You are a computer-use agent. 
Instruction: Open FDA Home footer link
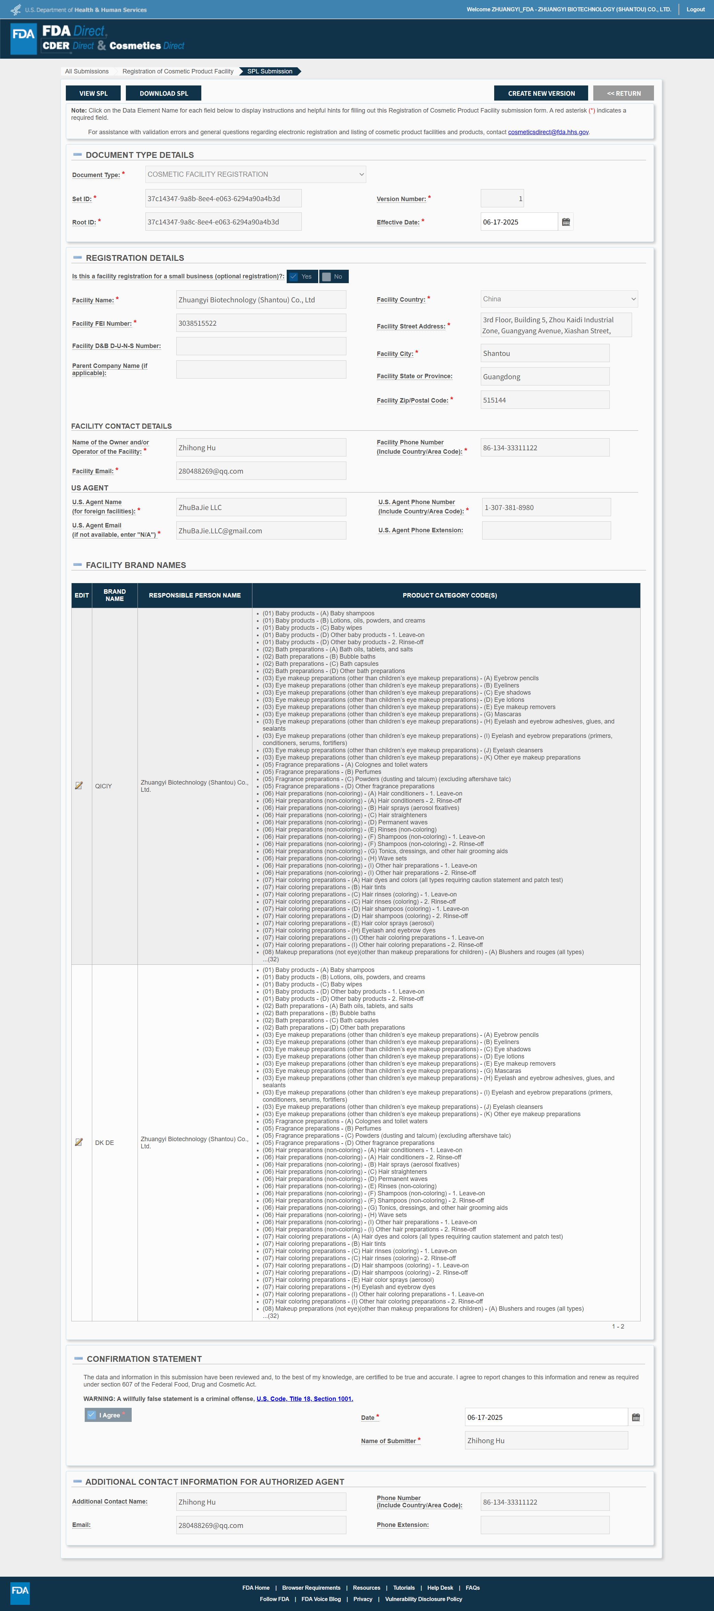click(256, 1588)
